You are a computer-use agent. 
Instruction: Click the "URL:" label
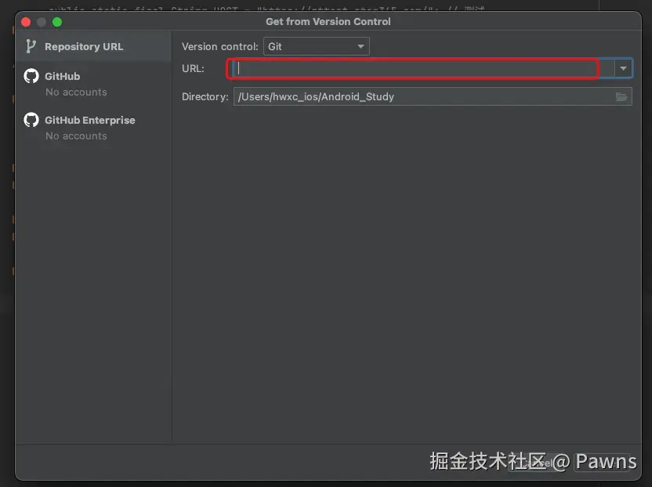(x=193, y=69)
